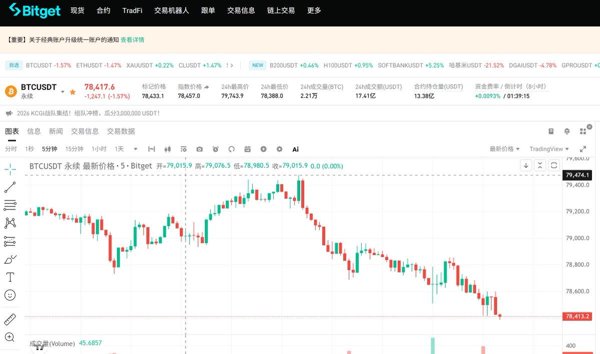The image size is (600, 354).
Task: Switch chart interval to 1小时
Action: coord(99,149)
